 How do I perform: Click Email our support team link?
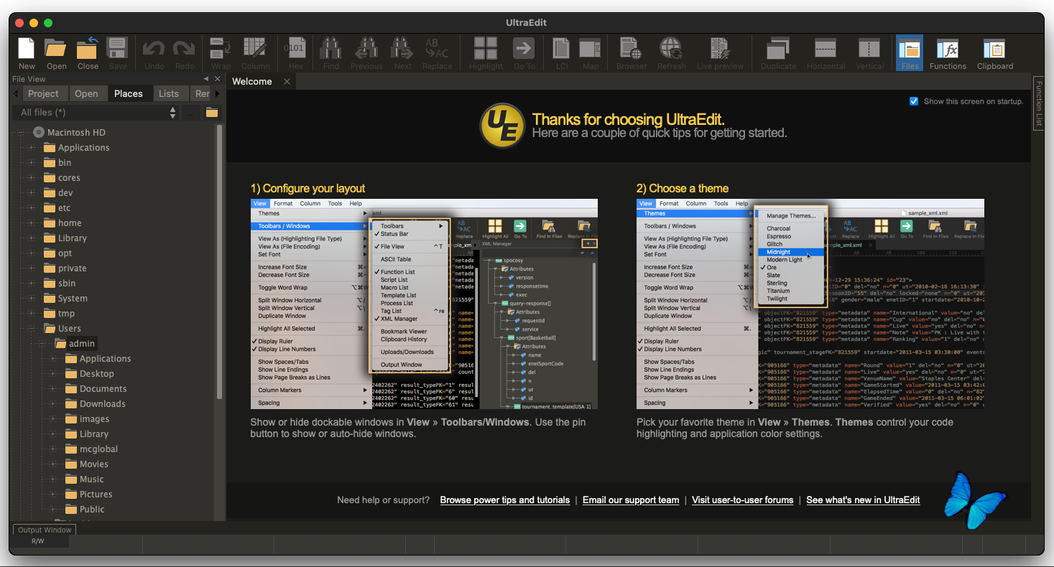coord(631,500)
